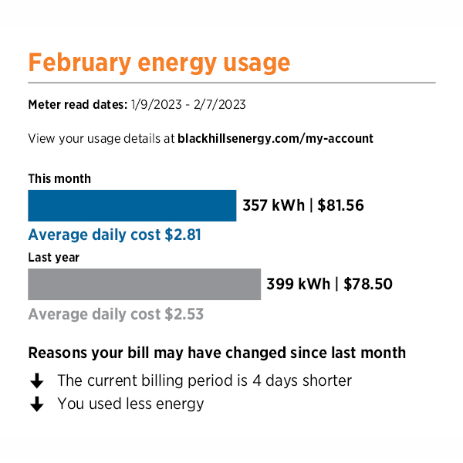Screen dimensions: 463x463
Task: Click the Last year label
Action: coord(54,258)
